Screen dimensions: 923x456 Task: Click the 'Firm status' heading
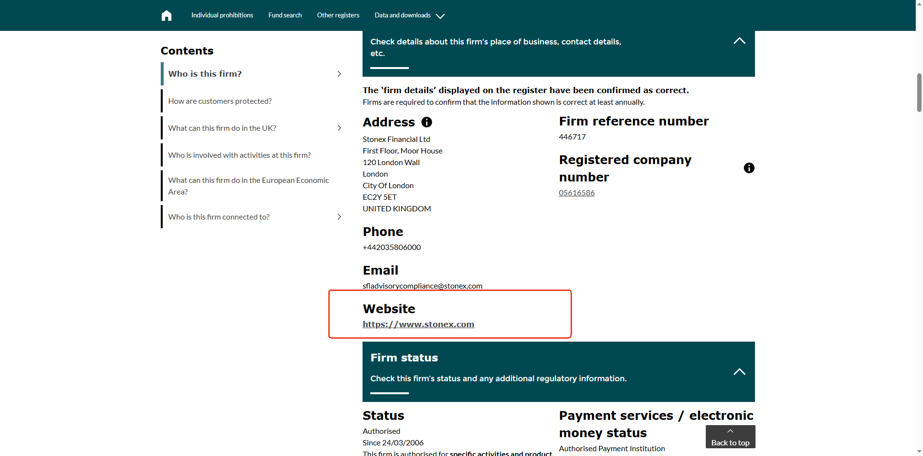click(x=405, y=358)
